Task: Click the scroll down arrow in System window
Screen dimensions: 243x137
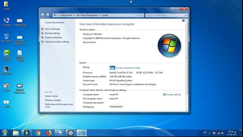Action: tap(186, 110)
